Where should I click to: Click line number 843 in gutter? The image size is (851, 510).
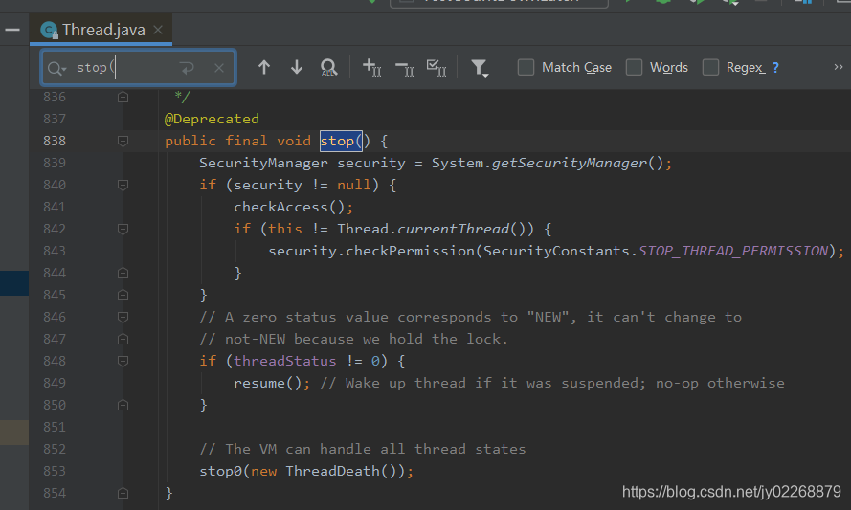(55, 252)
